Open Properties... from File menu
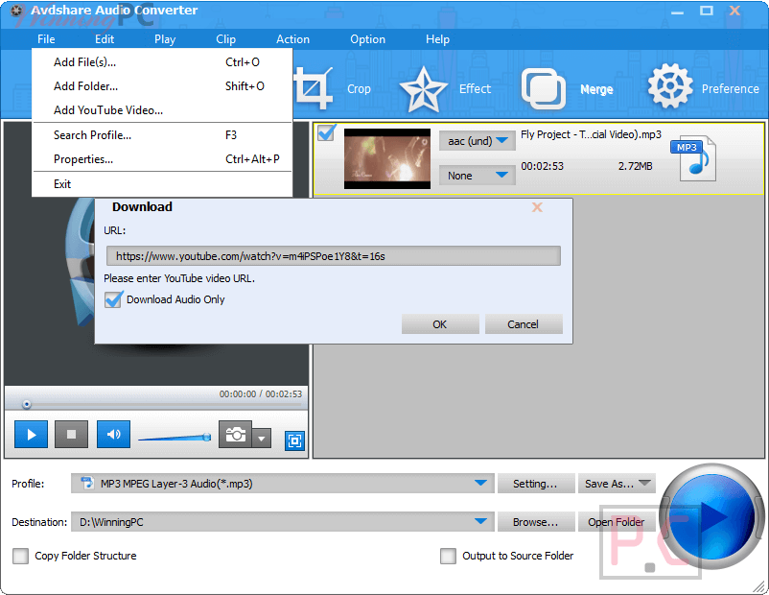This screenshot has width=769, height=595. pos(162,159)
